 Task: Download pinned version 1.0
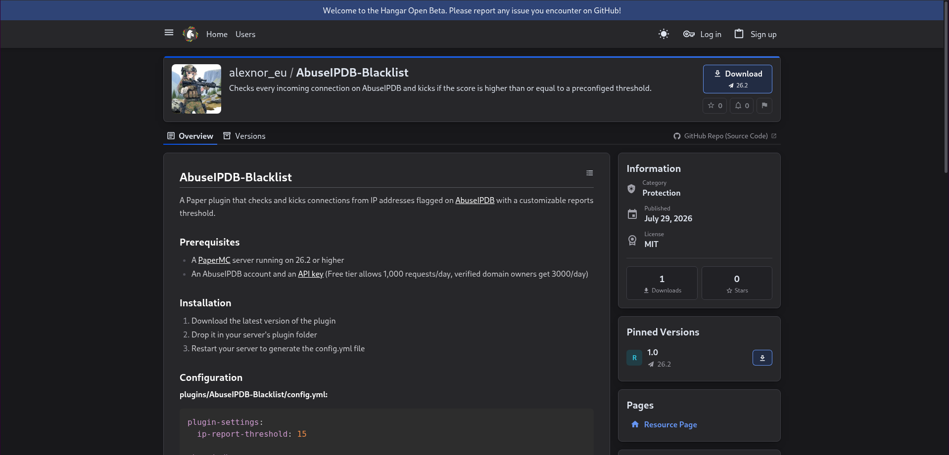coord(762,358)
